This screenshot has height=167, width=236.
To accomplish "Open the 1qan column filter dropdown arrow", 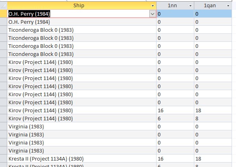I will [228, 6].
